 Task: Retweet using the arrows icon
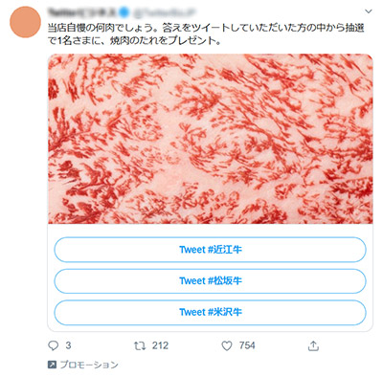(x=140, y=345)
